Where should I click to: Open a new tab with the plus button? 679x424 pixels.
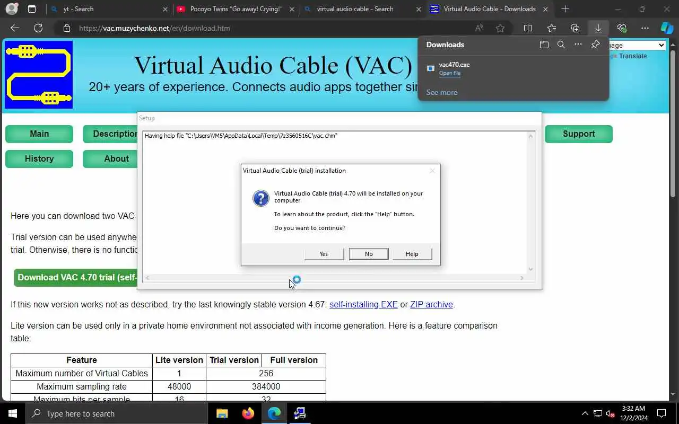tap(565, 9)
